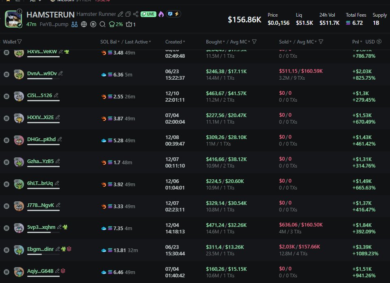Sort by Bought column
390x283 pixels.
click(215, 41)
